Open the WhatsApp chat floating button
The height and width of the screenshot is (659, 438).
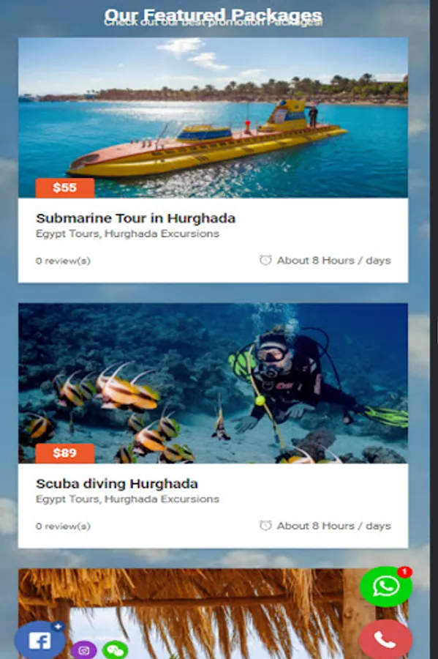click(x=386, y=587)
